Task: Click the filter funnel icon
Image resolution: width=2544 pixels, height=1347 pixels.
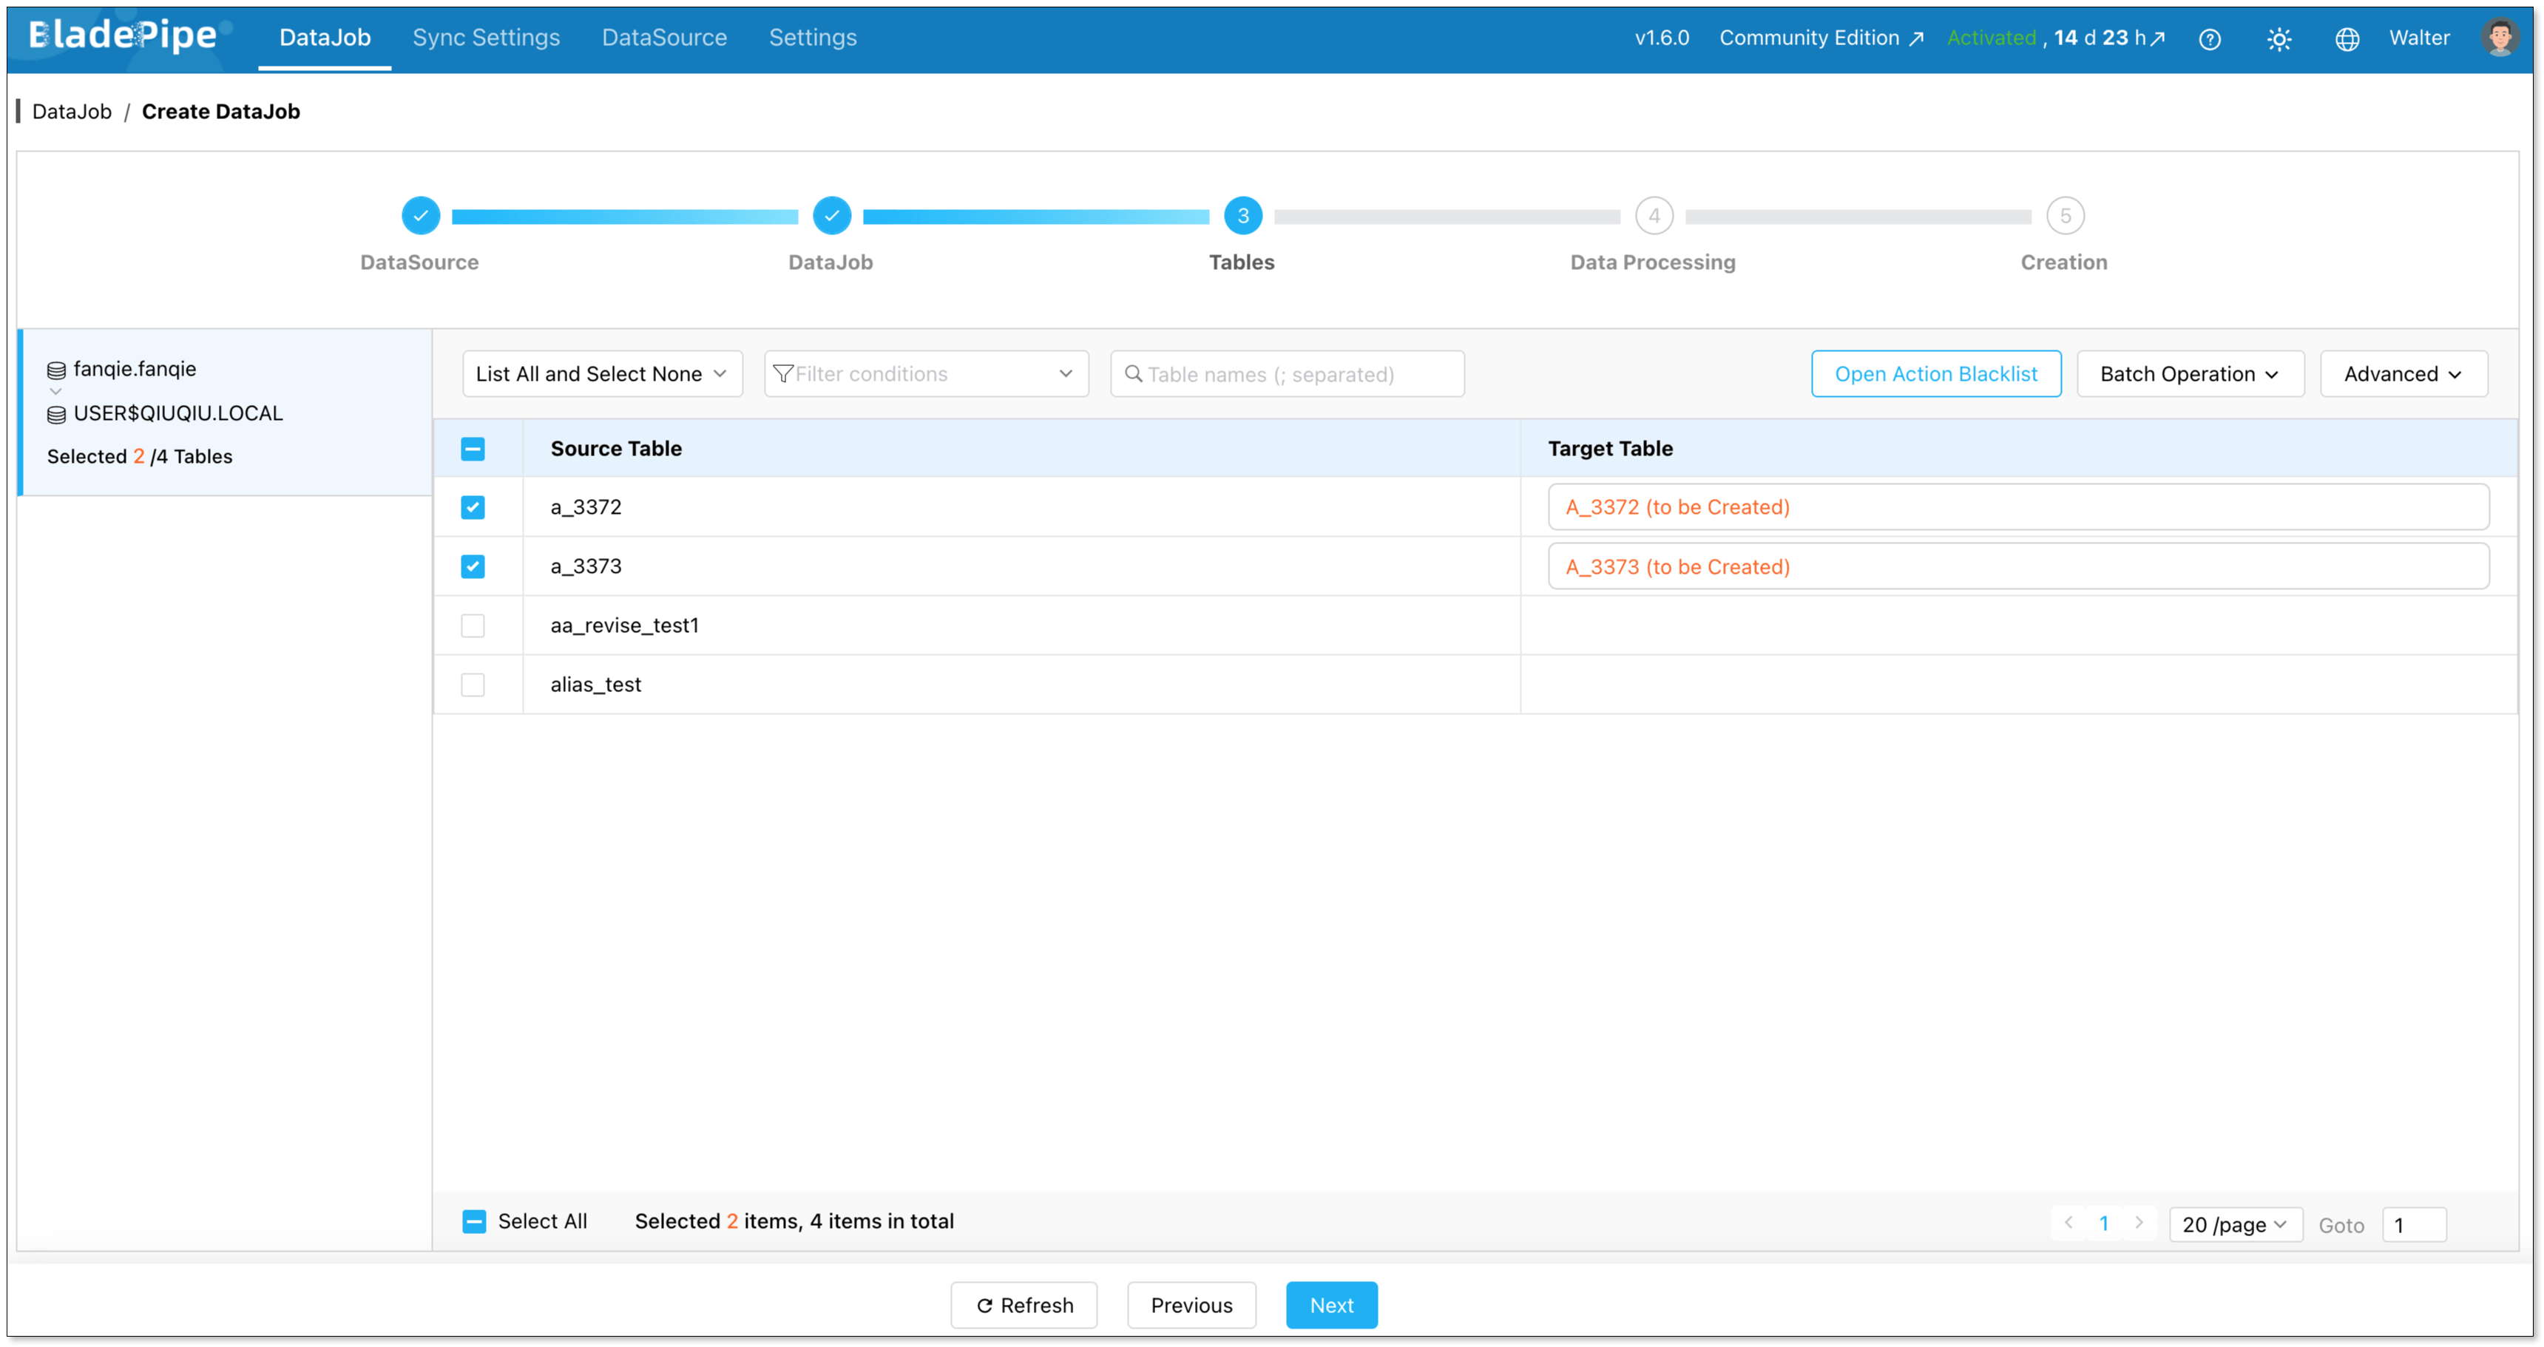Action: tap(783, 373)
